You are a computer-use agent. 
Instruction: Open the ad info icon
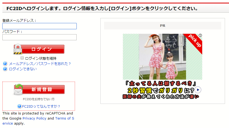200,35
